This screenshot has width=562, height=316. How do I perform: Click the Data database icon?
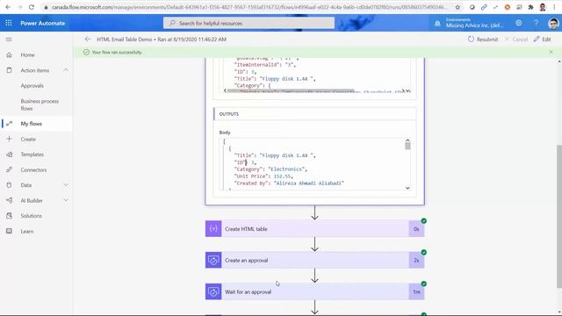tap(10, 185)
